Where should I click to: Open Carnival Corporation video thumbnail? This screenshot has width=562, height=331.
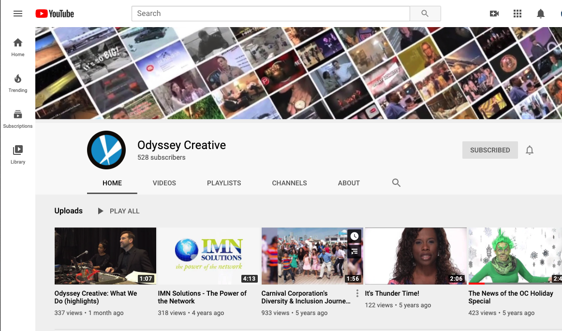(312, 256)
